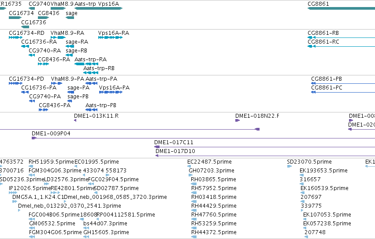Select the CG16736 gene label
This screenshot has height=239, width=375.
click(34, 22)
